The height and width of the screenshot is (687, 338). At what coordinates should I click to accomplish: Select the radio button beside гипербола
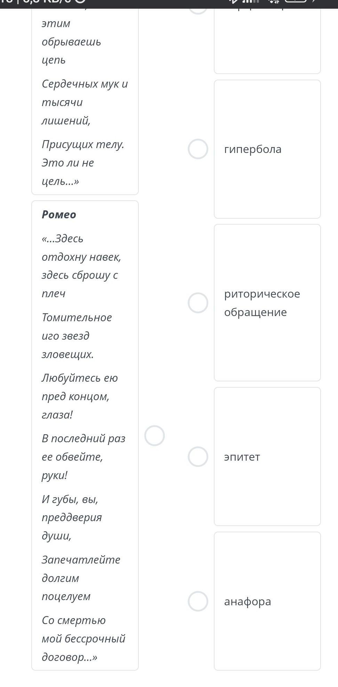(198, 149)
